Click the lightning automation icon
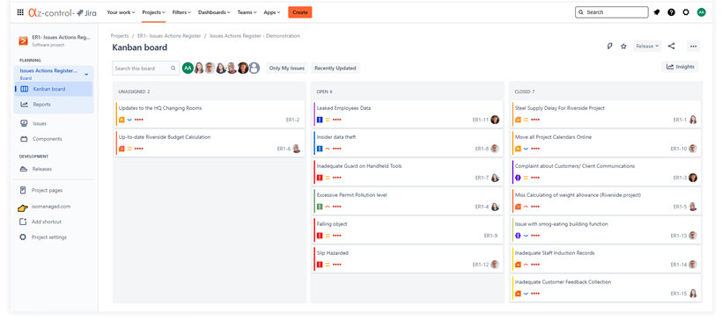The image size is (722, 321). click(x=609, y=46)
